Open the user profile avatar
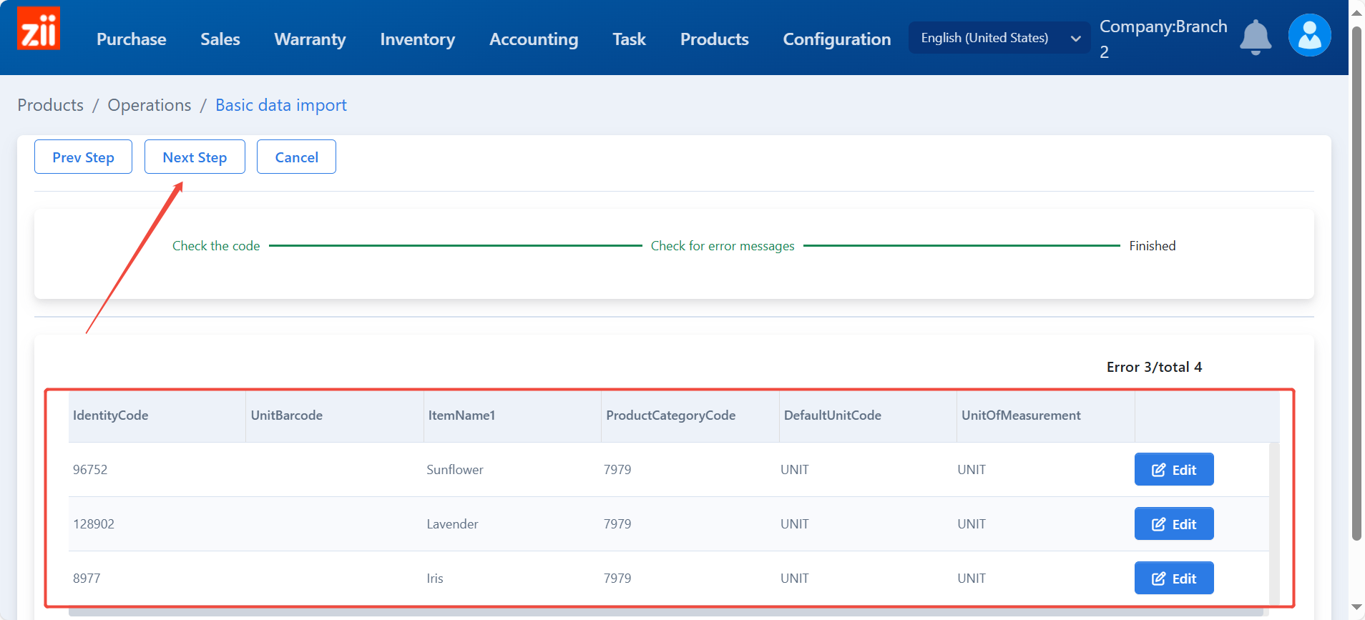This screenshot has height=620, width=1365. [x=1309, y=35]
